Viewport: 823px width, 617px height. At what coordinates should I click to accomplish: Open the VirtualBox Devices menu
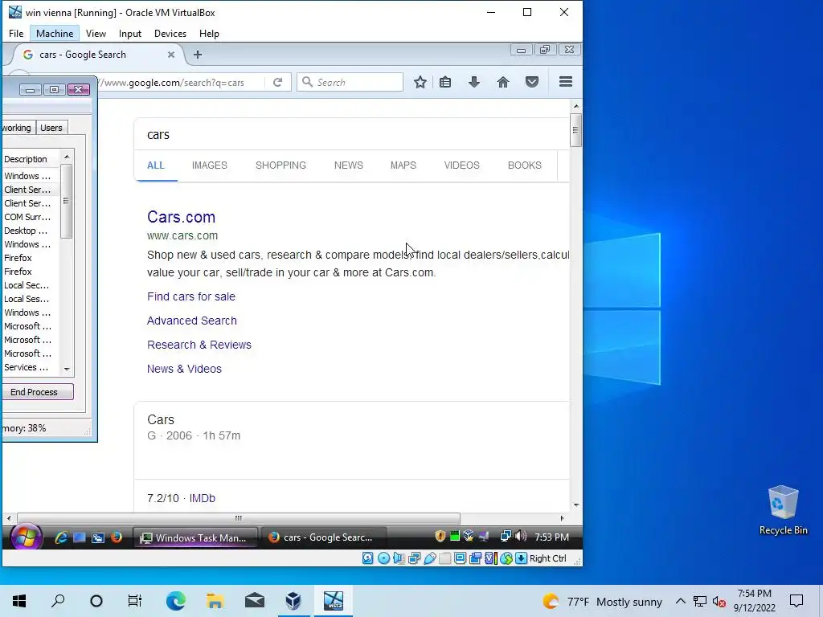point(170,34)
